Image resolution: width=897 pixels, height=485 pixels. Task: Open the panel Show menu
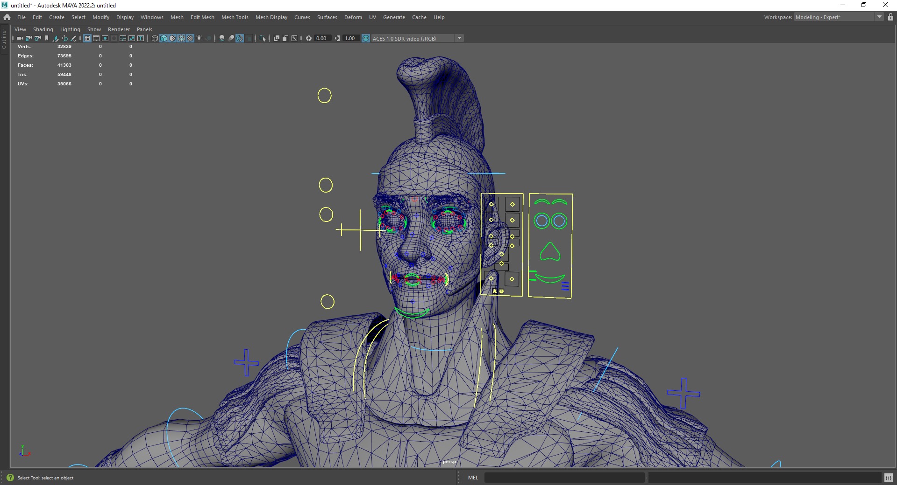pyautogui.click(x=94, y=29)
